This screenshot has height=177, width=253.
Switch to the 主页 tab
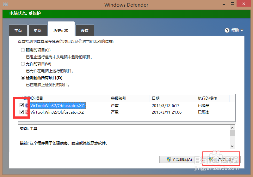[x=18, y=30]
